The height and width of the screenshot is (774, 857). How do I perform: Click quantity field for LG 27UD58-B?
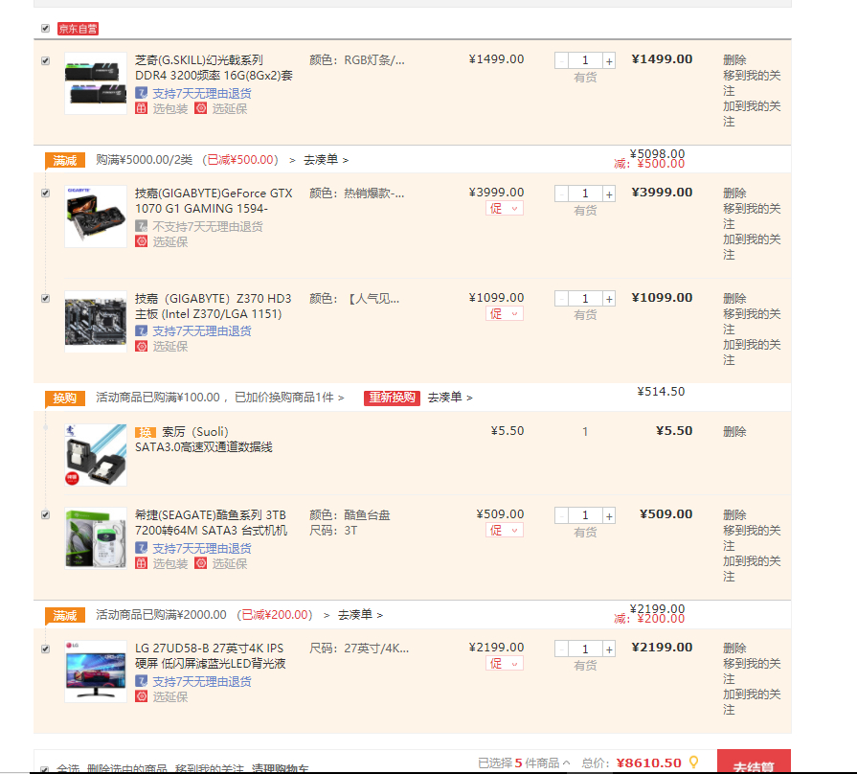(x=585, y=649)
